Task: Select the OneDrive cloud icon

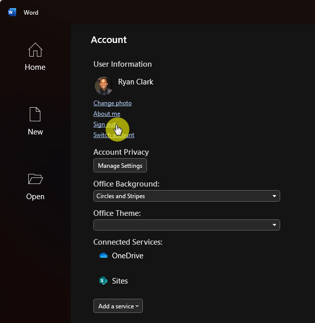Action: [x=103, y=256]
